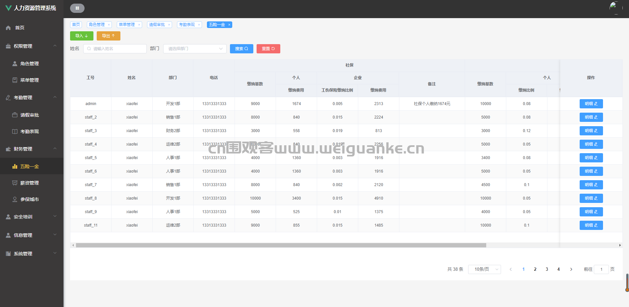This screenshot has width=629, height=307.
Task: Click the left scroll arrow of table
Action: [73, 245]
